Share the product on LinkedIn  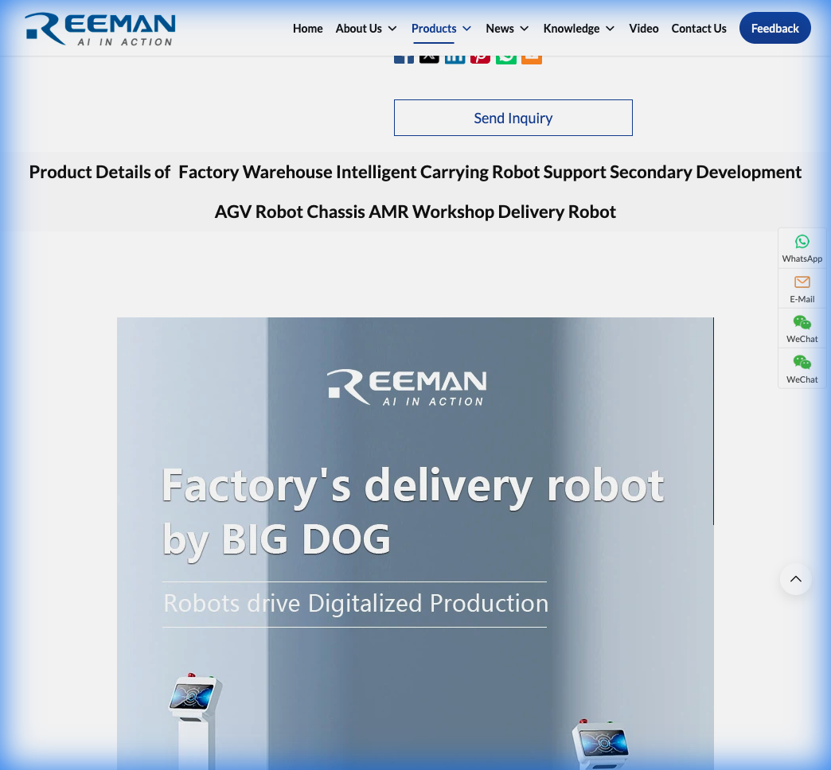[x=455, y=54]
